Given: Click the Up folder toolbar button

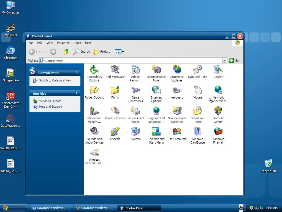Looking at the screenshot, I should coord(66,52).
